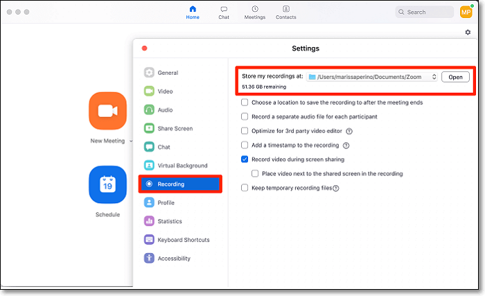Click the Search field

[424, 12]
